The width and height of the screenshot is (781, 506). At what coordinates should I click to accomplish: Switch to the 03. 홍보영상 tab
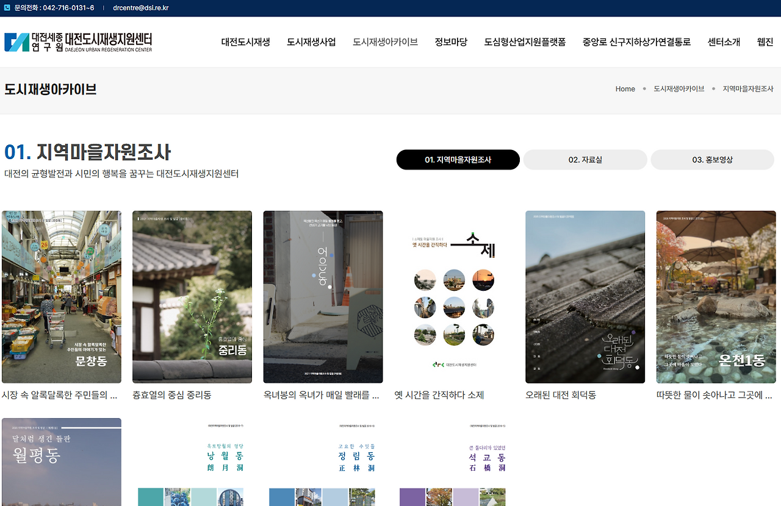(x=712, y=160)
